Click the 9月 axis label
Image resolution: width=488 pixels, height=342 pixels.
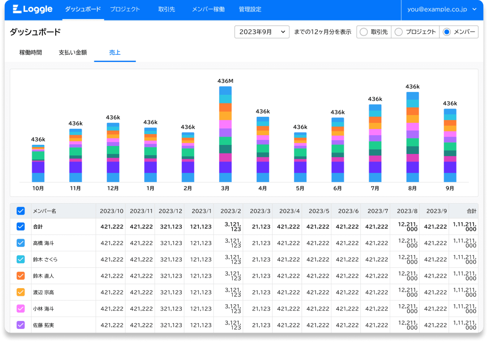point(450,188)
